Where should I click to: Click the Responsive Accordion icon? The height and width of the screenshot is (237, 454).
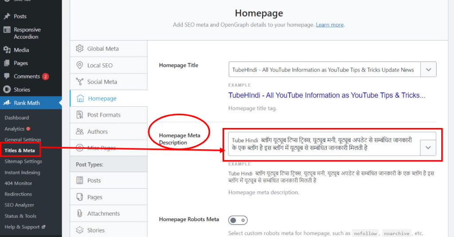pyautogui.click(x=7, y=30)
